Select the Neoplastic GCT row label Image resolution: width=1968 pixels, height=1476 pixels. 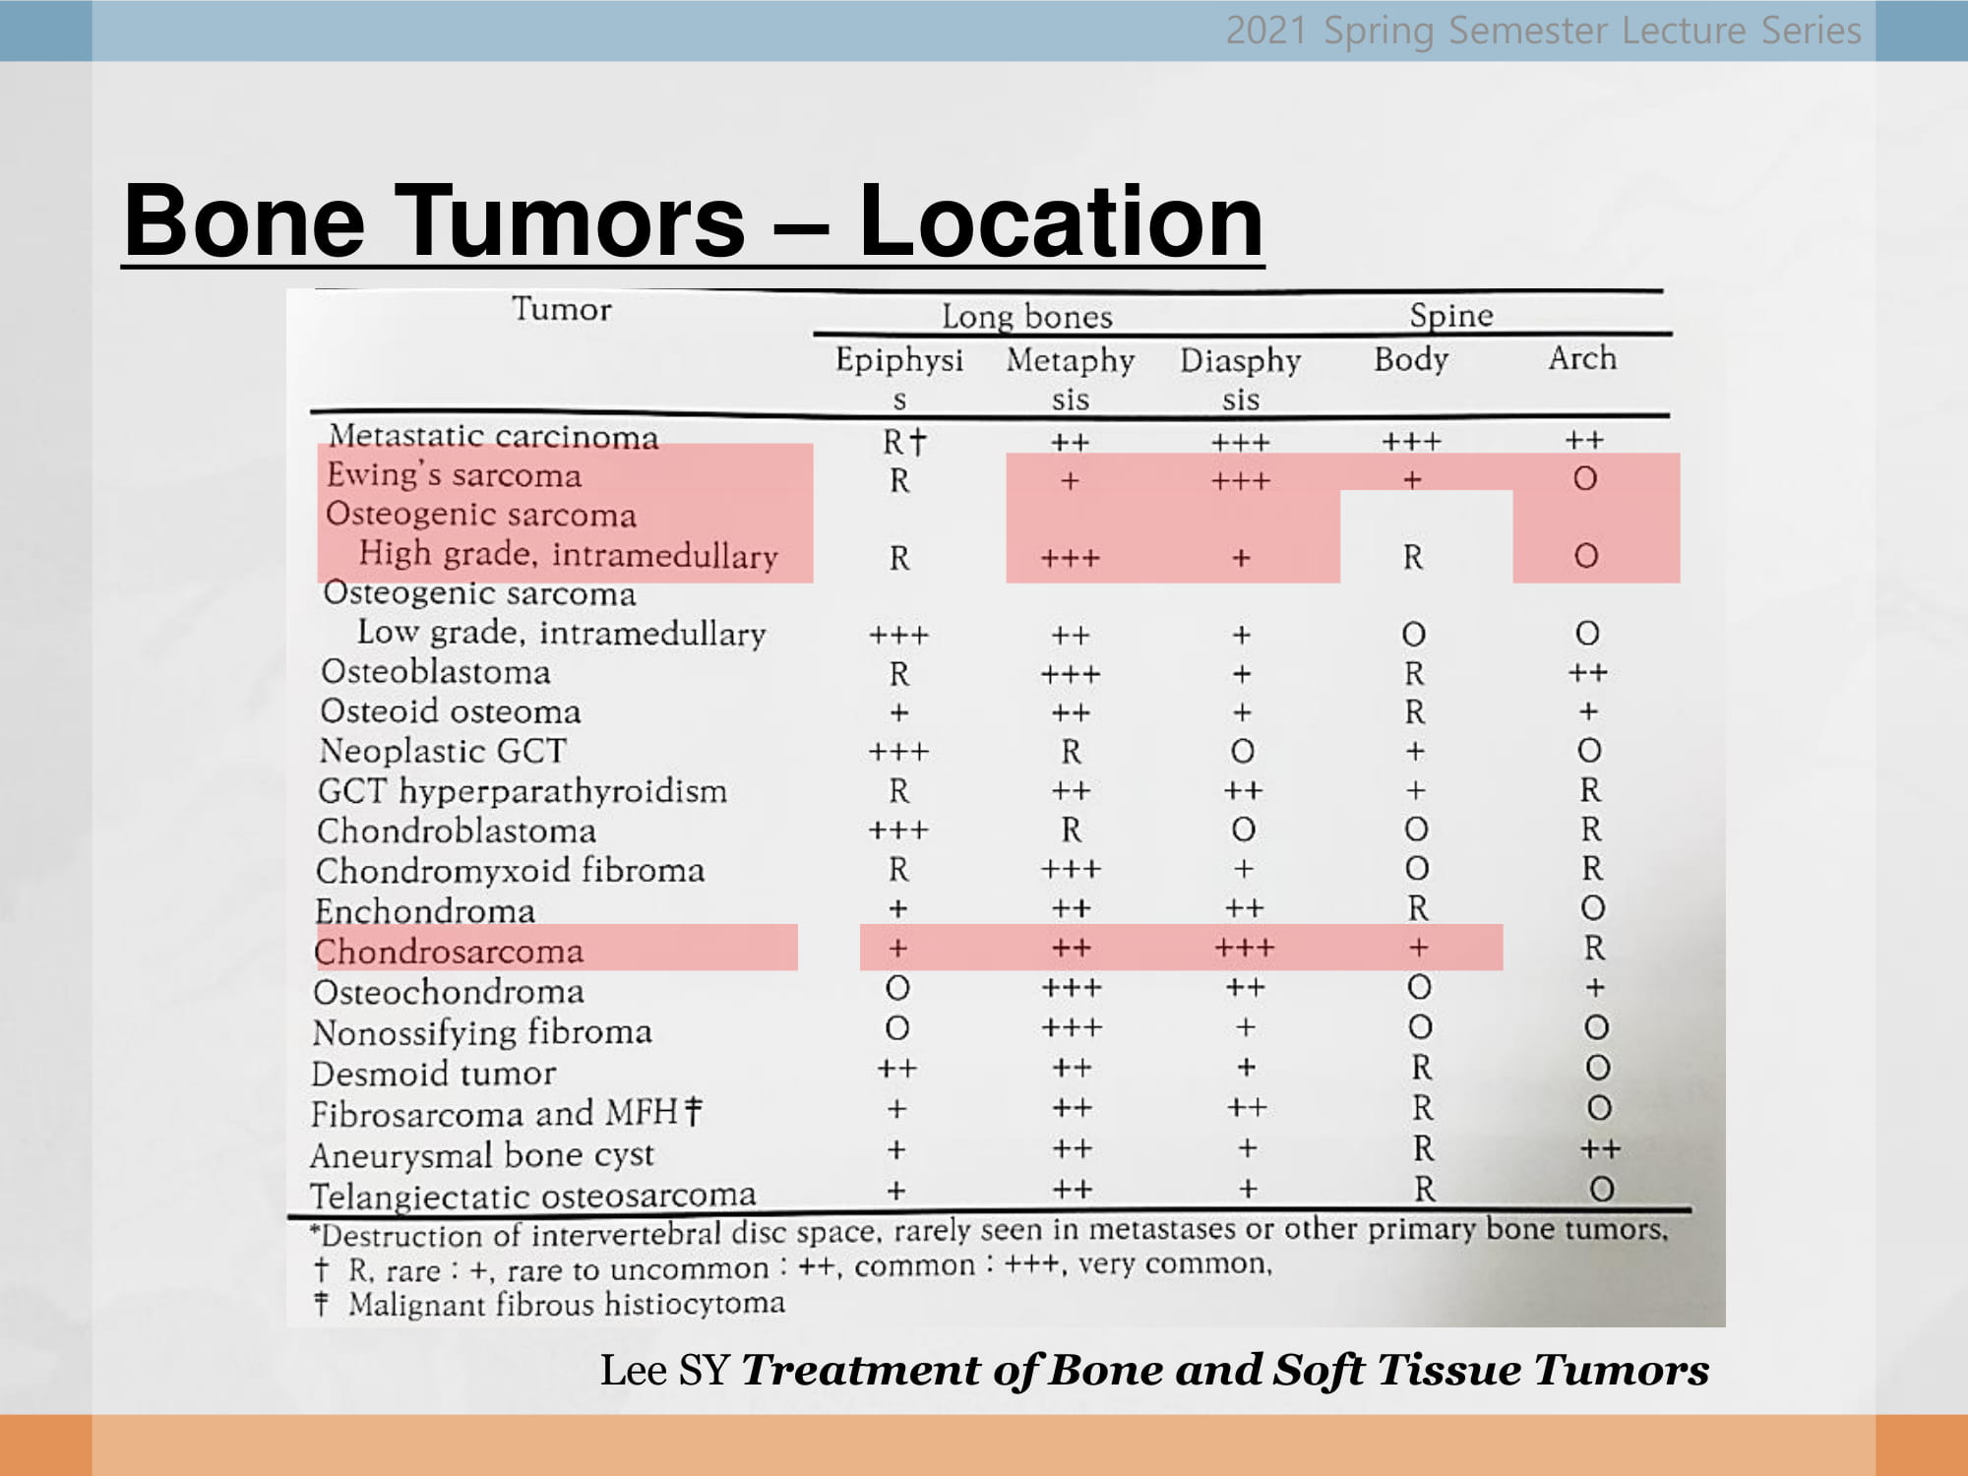tap(443, 751)
